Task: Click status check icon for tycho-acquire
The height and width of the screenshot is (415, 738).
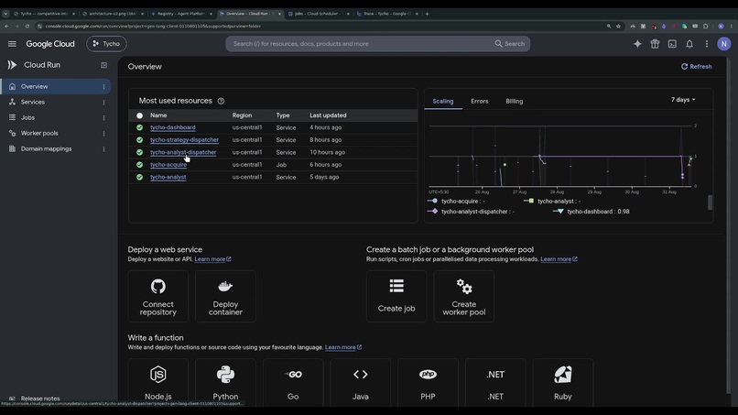Action: pos(139,165)
